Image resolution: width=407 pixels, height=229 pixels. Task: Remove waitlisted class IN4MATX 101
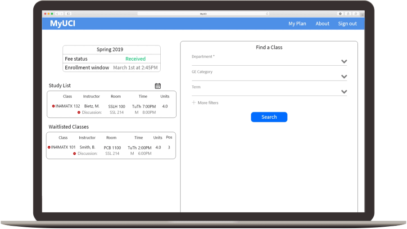point(49,147)
